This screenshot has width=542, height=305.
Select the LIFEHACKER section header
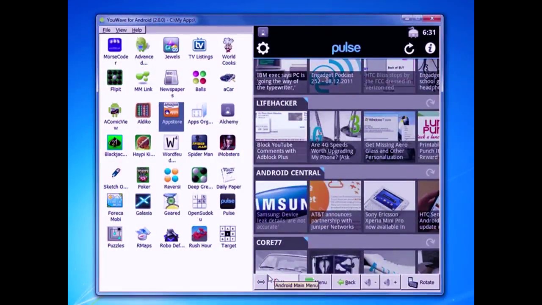(x=277, y=103)
